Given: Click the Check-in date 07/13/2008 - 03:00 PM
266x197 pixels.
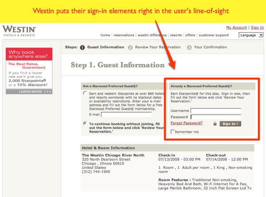Looking at the screenshot, I should (x=179, y=159).
